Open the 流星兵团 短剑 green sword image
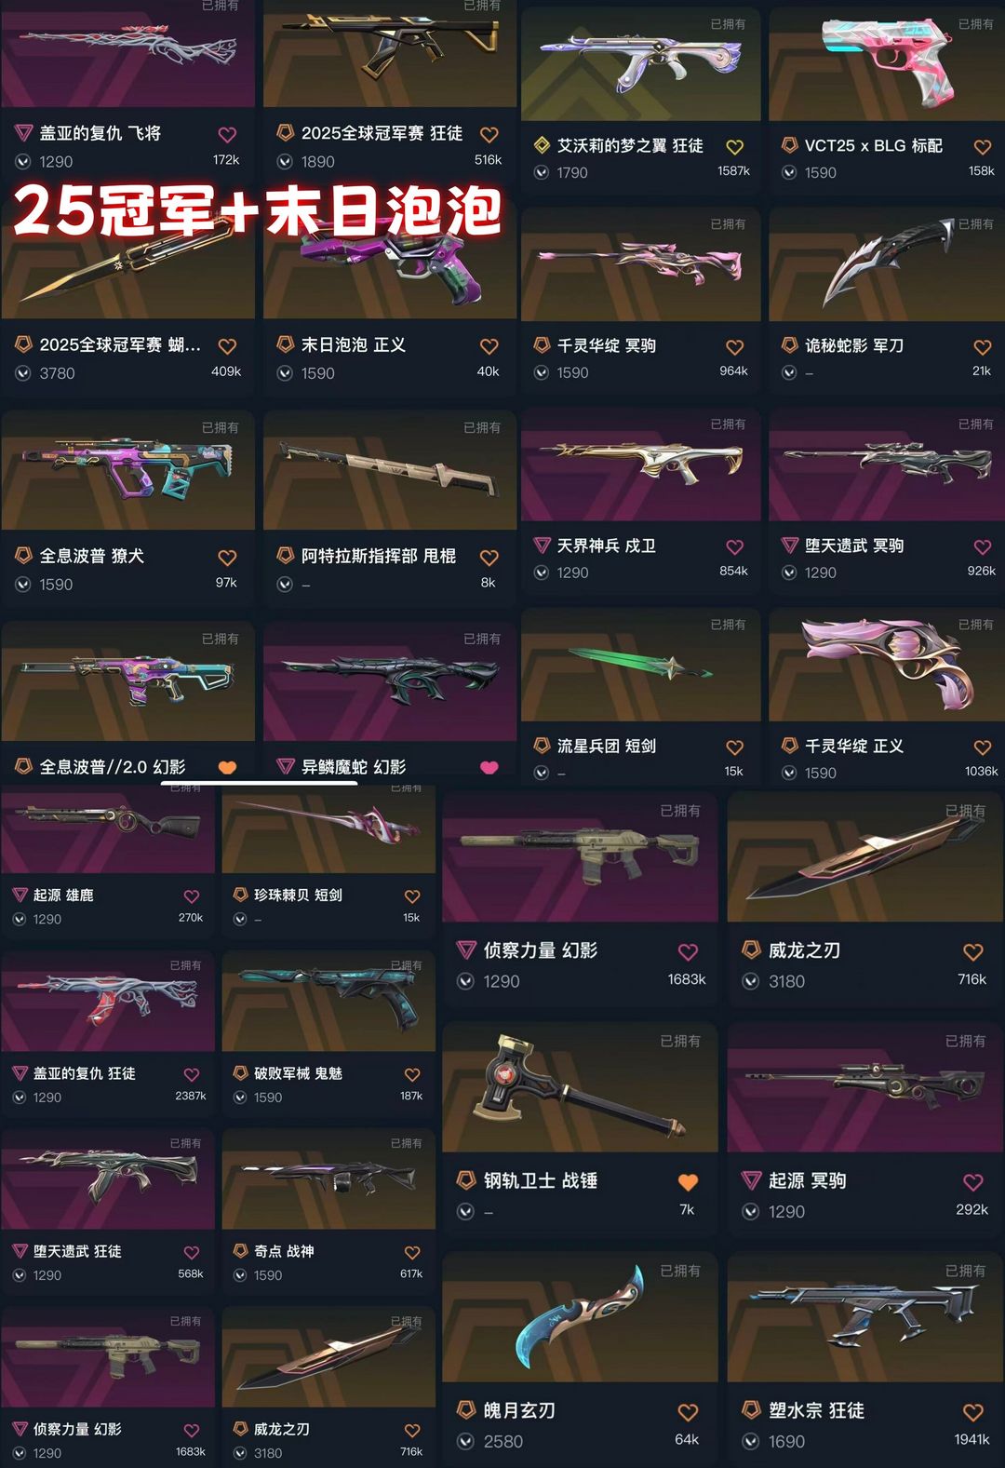Image resolution: width=1005 pixels, height=1468 pixels. pyautogui.click(x=640, y=665)
